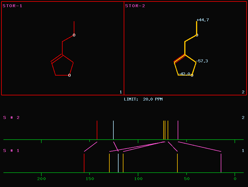The width and height of the screenshot is (248, 187).
Task: Click the -57.3 shift label in STOR-2
Action: point(202,61)
